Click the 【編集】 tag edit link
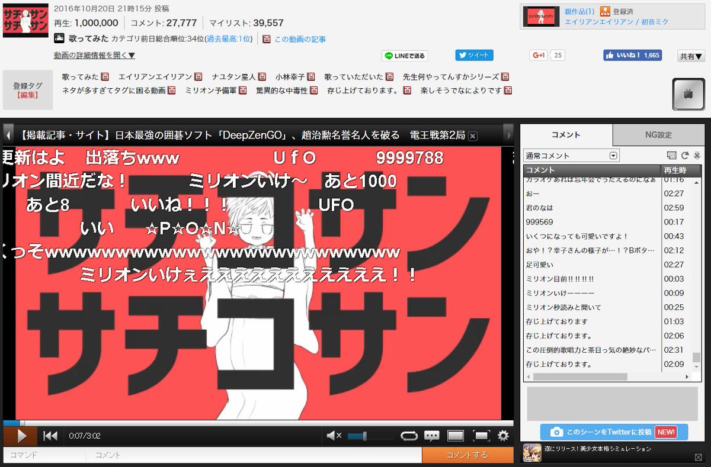This screenshot has width=711, height=467. [x=28, y=95]
